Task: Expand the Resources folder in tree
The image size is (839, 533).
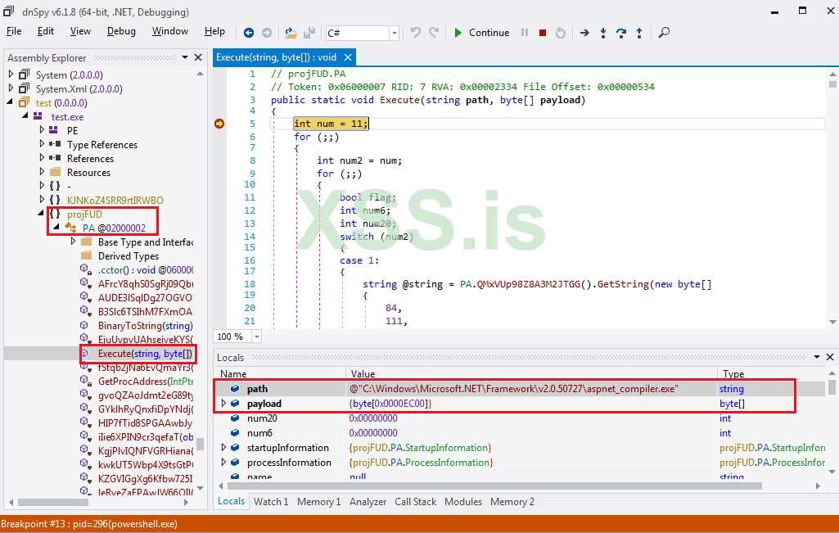Action: click(x=43, y=173)
